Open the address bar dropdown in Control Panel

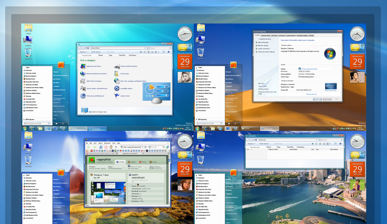[145, 48]
